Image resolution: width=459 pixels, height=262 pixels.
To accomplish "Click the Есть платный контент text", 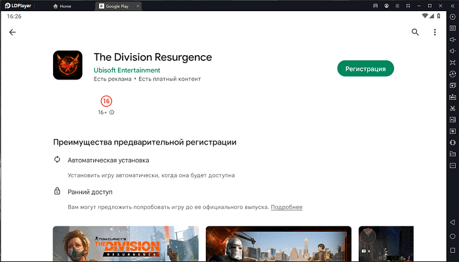I will pyautogui.click(x=169, y=79).
